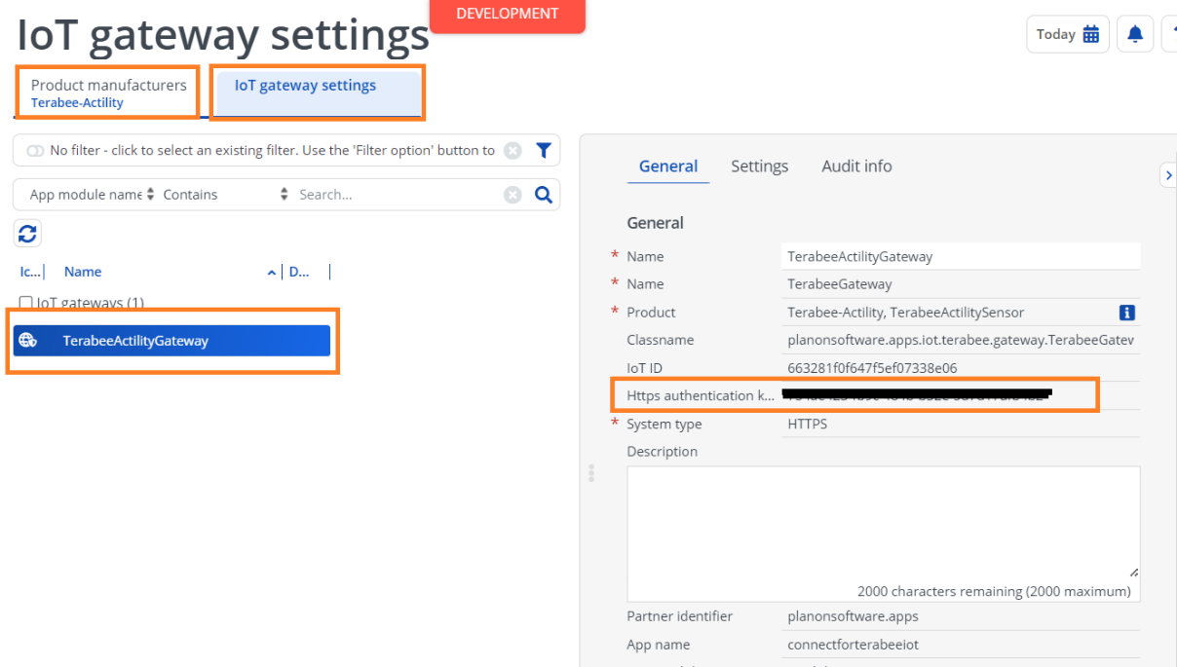Click inside the Description text area
This screenshot has width=1177, height=667.
coord(883,534)
